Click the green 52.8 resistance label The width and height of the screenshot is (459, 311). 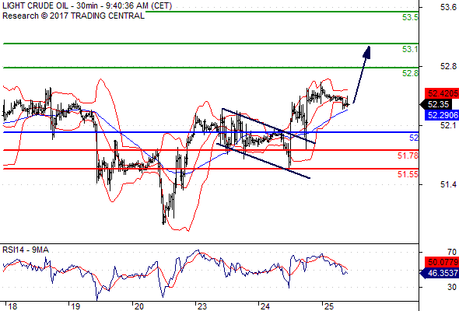[x=410, y=73]
